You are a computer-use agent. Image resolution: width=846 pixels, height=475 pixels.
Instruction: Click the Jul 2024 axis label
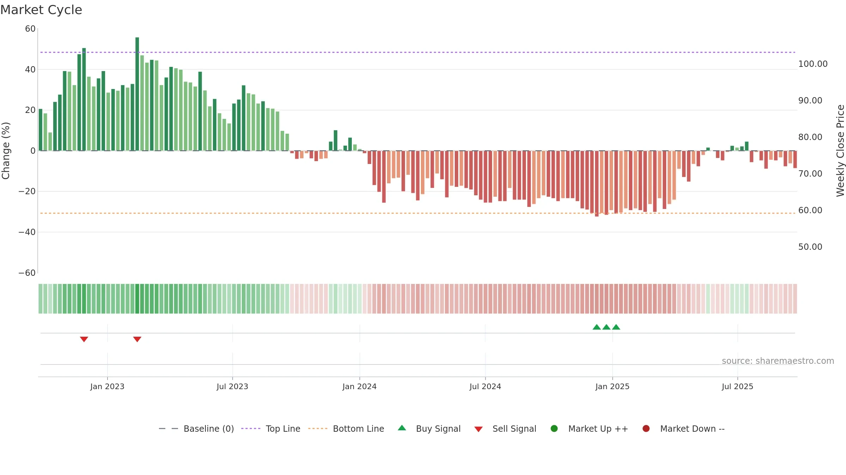tap(485, 386)
